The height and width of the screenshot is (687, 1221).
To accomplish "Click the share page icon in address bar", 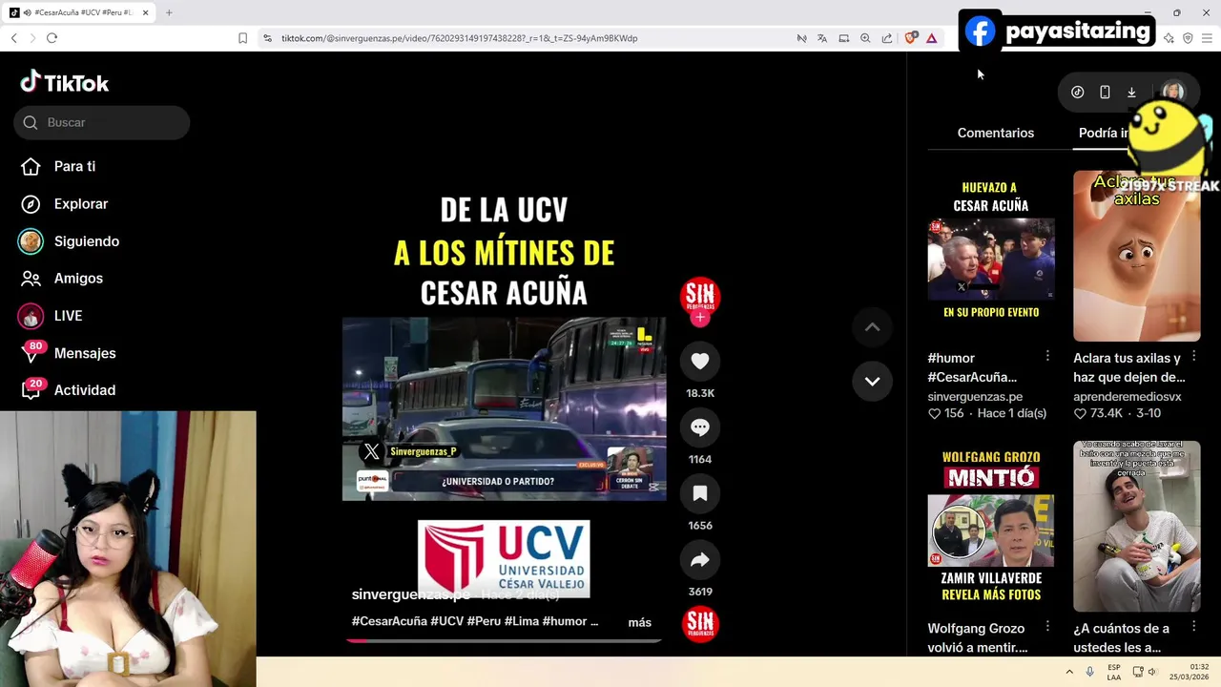I will (887, 38).
